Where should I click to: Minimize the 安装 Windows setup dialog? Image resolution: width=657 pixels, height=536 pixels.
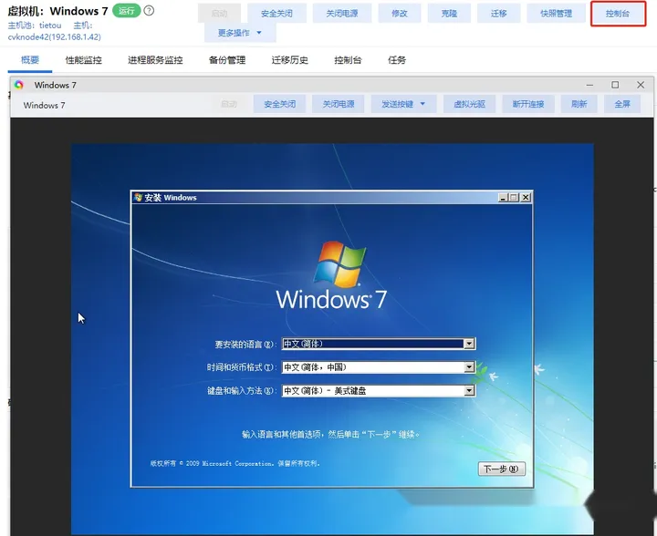pyautogui.click(x=503, y=198)
